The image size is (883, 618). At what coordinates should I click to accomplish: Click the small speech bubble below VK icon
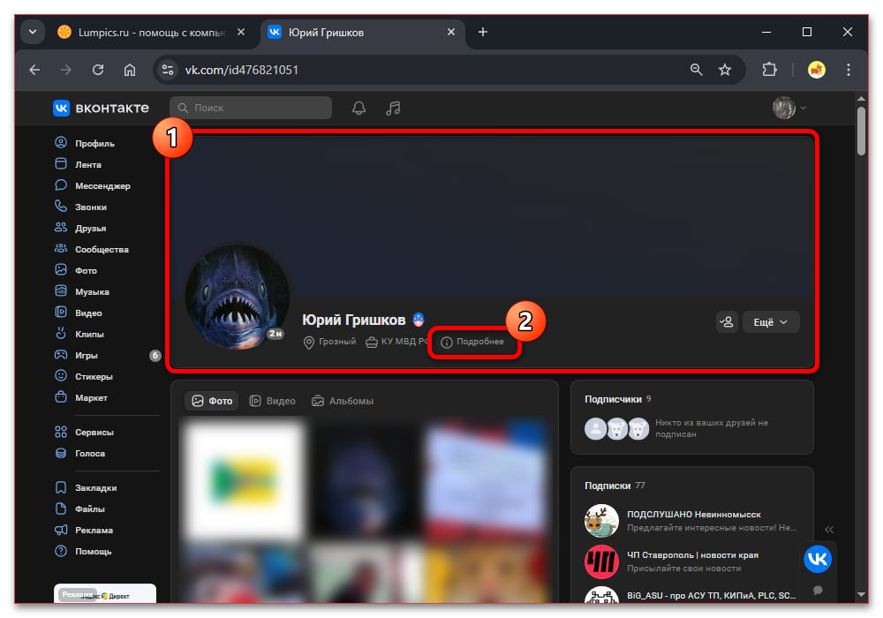tap(818, 590)
